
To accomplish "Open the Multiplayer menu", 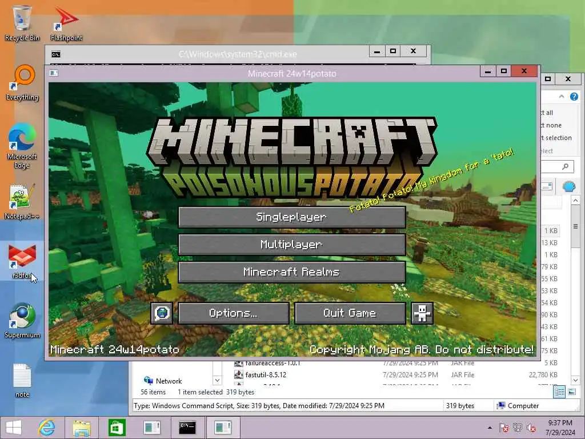I will [x=292, y=245].
